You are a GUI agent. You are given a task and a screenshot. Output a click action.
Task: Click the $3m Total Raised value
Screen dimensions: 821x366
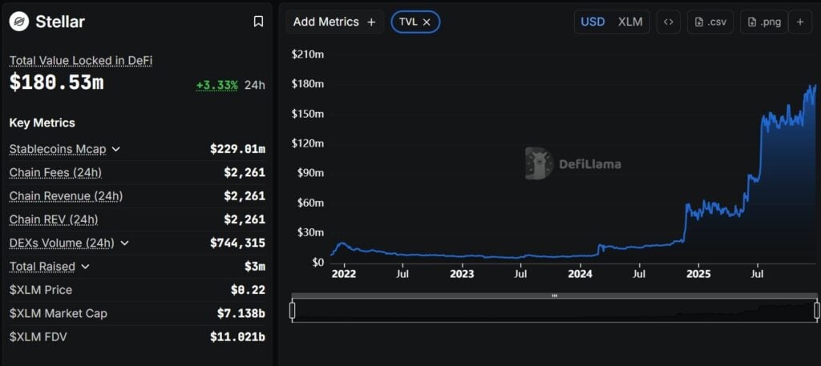pos(254,267)
